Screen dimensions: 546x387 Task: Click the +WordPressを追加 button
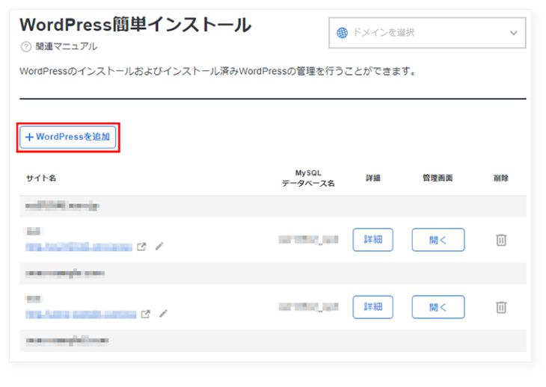(68, 137)
